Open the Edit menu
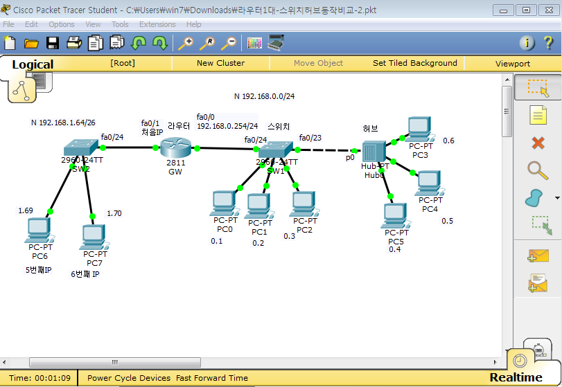 [x=31, y=24]
